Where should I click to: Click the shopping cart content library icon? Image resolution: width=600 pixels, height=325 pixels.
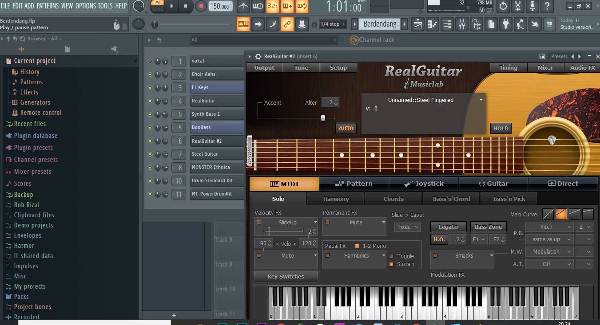click(x=550, y=24)
